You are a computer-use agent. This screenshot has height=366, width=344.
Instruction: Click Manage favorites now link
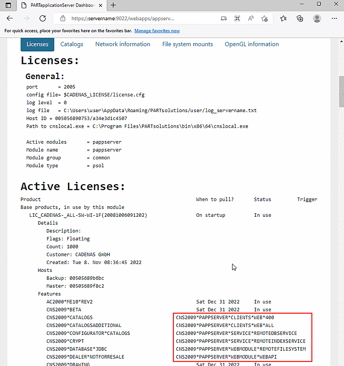[157, 31]
